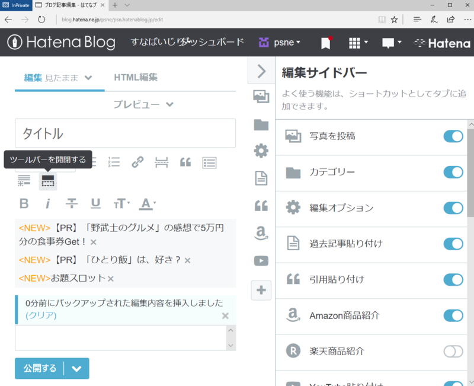This screenshot has height=386, width=474.
Task: Open the font size dropdown
Action: point(121,203)
